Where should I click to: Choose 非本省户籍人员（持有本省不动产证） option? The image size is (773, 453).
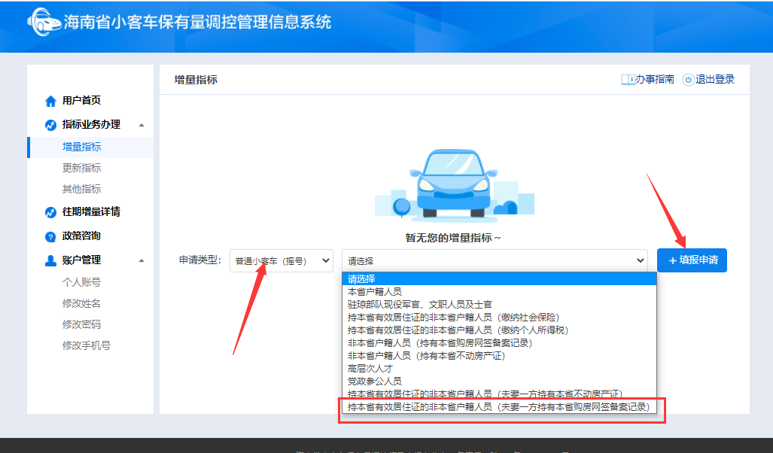(499, 356)
